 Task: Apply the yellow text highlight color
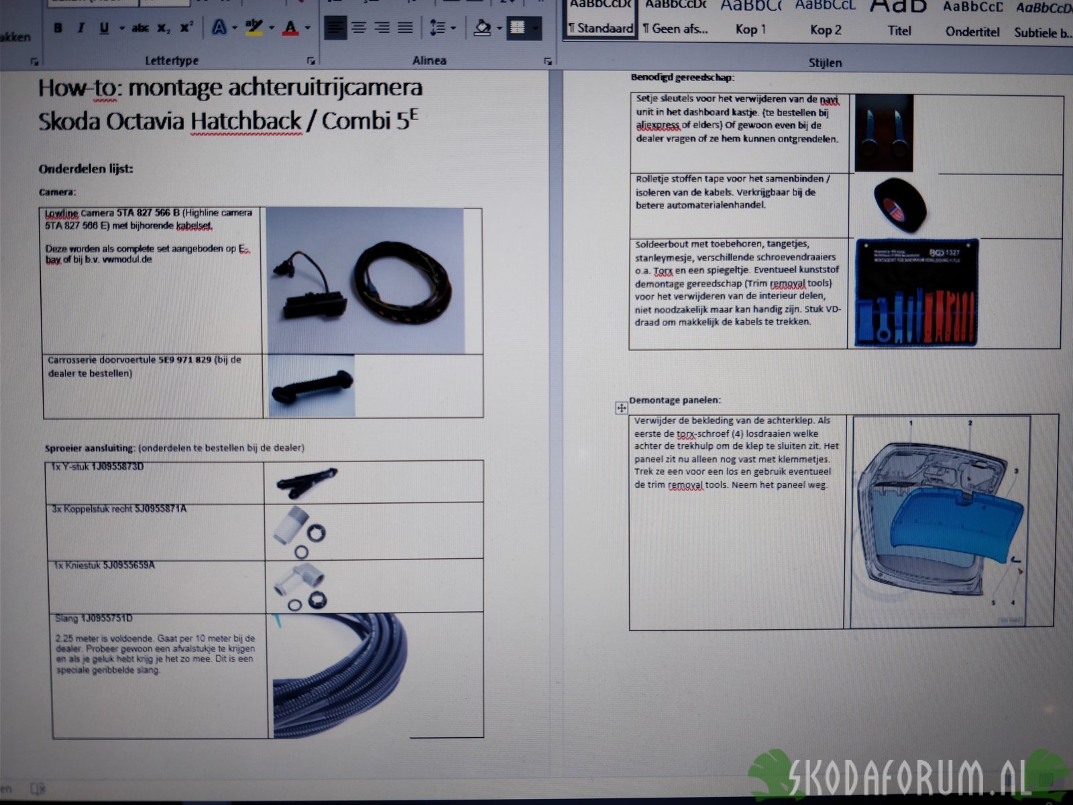tap(254, 28)
